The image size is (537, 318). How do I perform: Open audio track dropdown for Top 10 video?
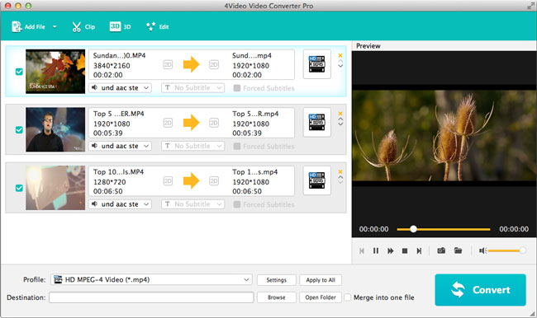pos(120,204)
